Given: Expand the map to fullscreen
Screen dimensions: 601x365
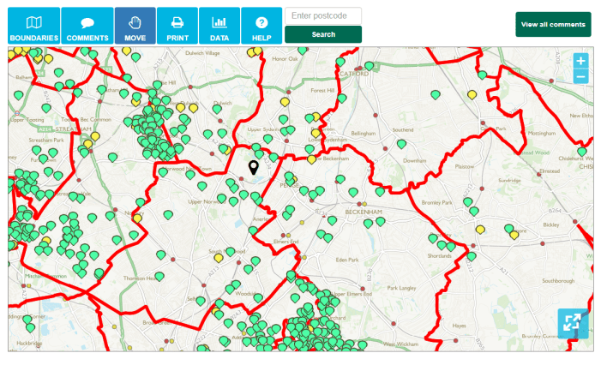Looking at the screenshot, I should 572,323.
